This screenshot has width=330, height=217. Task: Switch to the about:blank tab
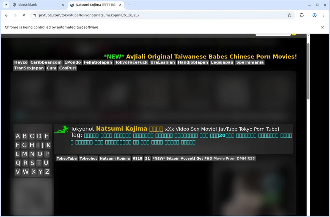click(x=38, y=5)
